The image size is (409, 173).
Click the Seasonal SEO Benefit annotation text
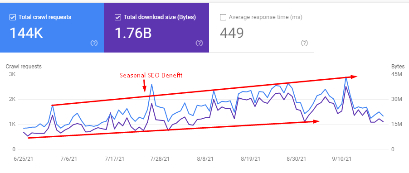tap(151, 76)
